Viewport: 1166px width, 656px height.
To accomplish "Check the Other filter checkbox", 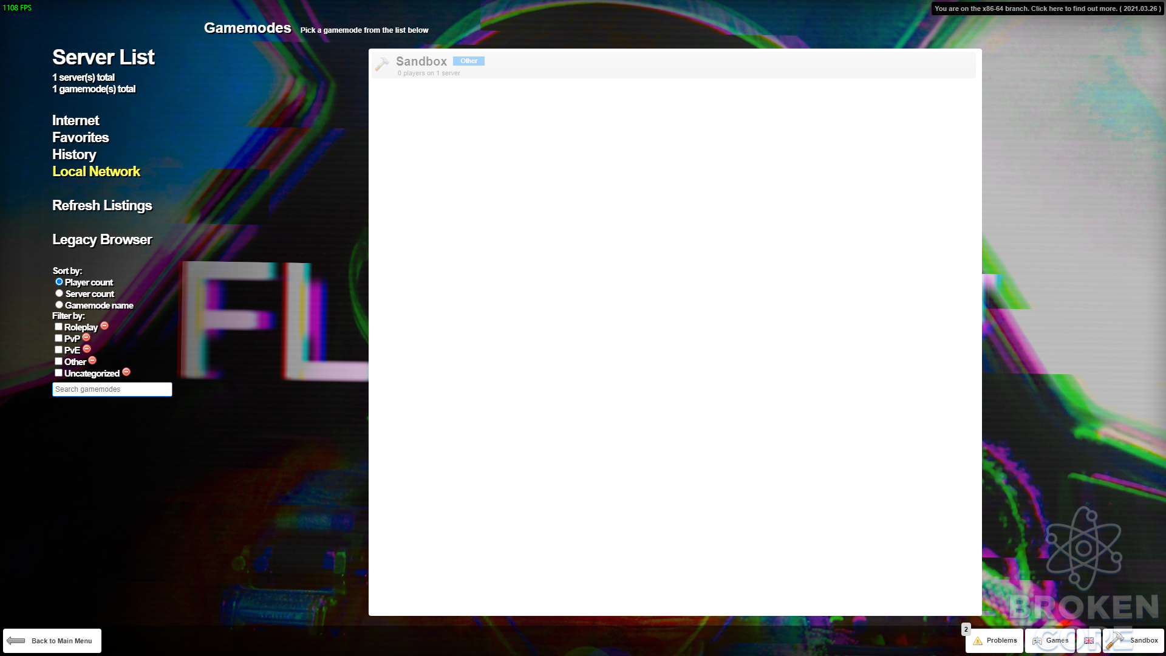I will point(58,361).
